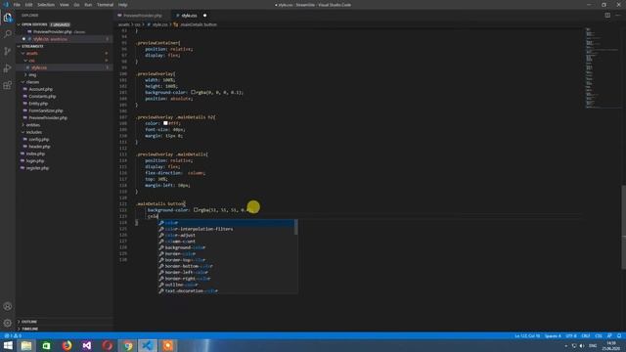Screen dimensions: 626x352
Task: Open Chrome from the taskbar
Action: [x=128, y=345]
